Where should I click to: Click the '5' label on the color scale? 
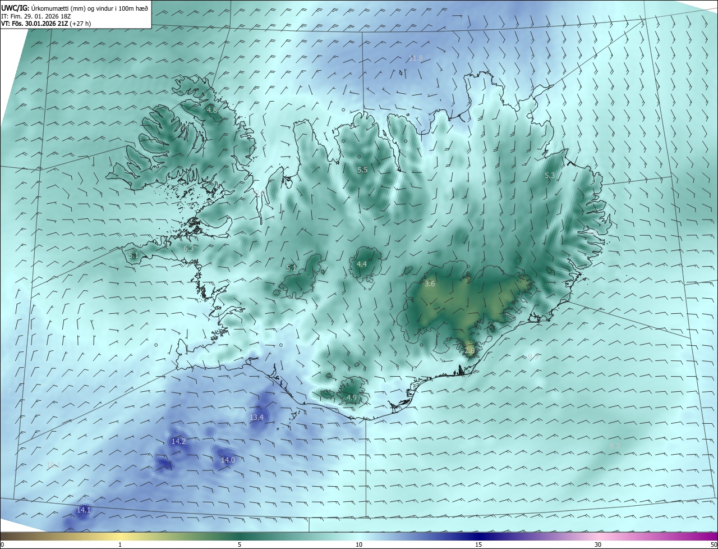[x=240, y=545]
